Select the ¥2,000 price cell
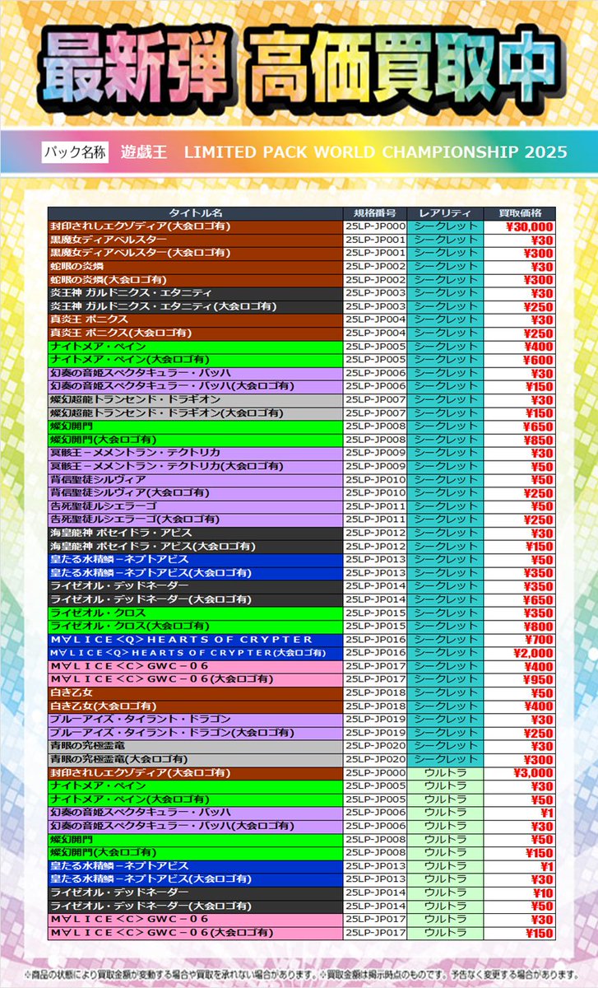 click(x=518, y=653)
